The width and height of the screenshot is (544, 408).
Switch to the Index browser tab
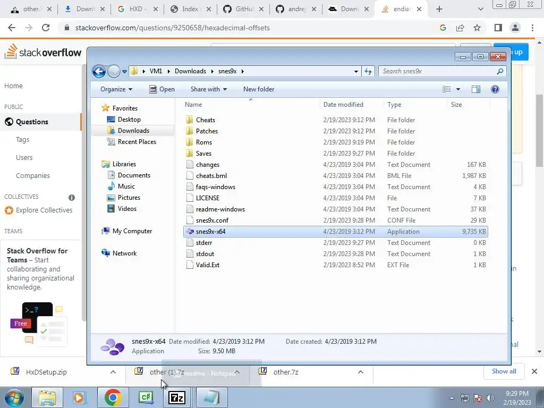click(191, 9)
